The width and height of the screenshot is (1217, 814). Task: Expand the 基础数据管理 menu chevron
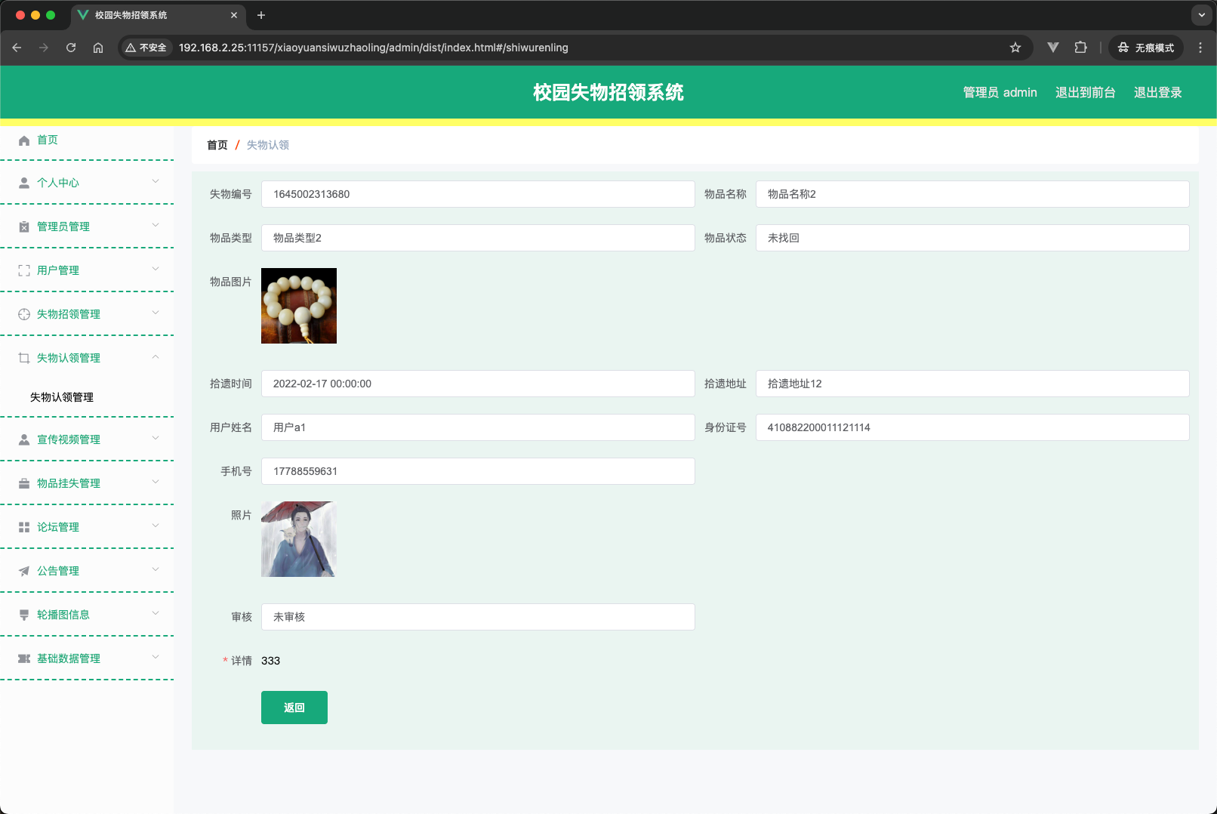tap(156, 657)
